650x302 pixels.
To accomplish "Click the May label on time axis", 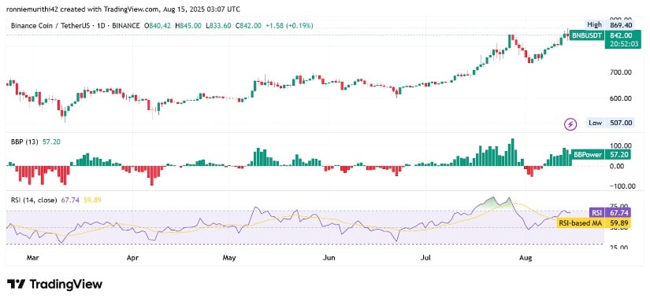I will pos(229,258).
